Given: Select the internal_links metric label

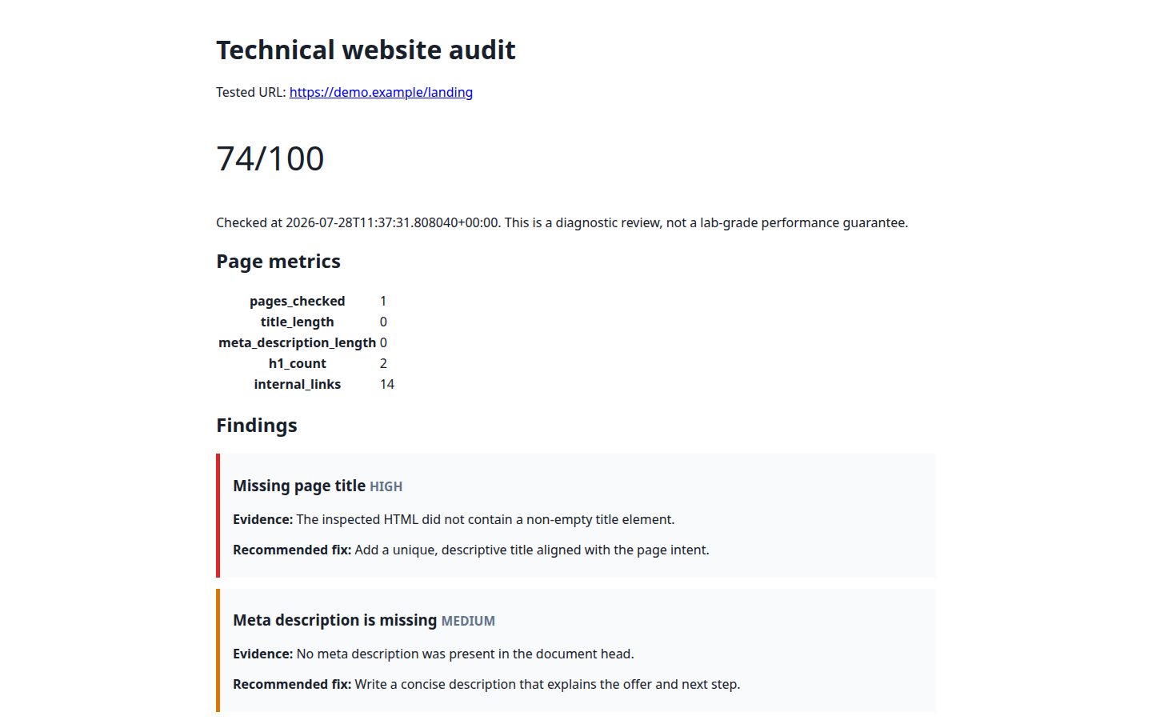Looking at the screenshot, I should (x=298, y=384).
